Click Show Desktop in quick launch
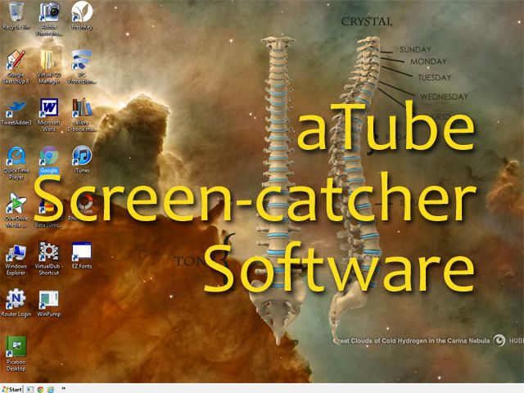 click(x=30, y=390)
